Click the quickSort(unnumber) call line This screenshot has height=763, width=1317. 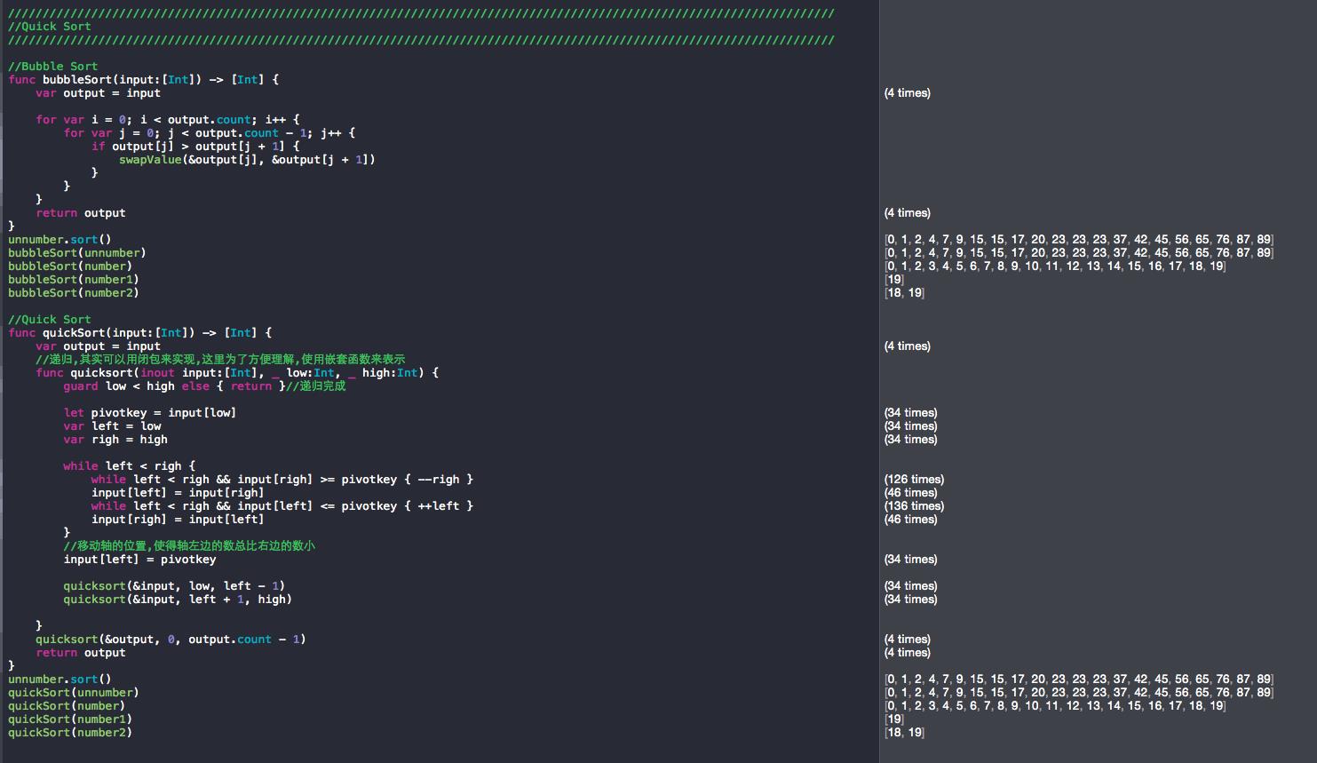74,693
